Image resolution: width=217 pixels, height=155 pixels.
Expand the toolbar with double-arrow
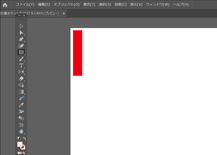19,15
